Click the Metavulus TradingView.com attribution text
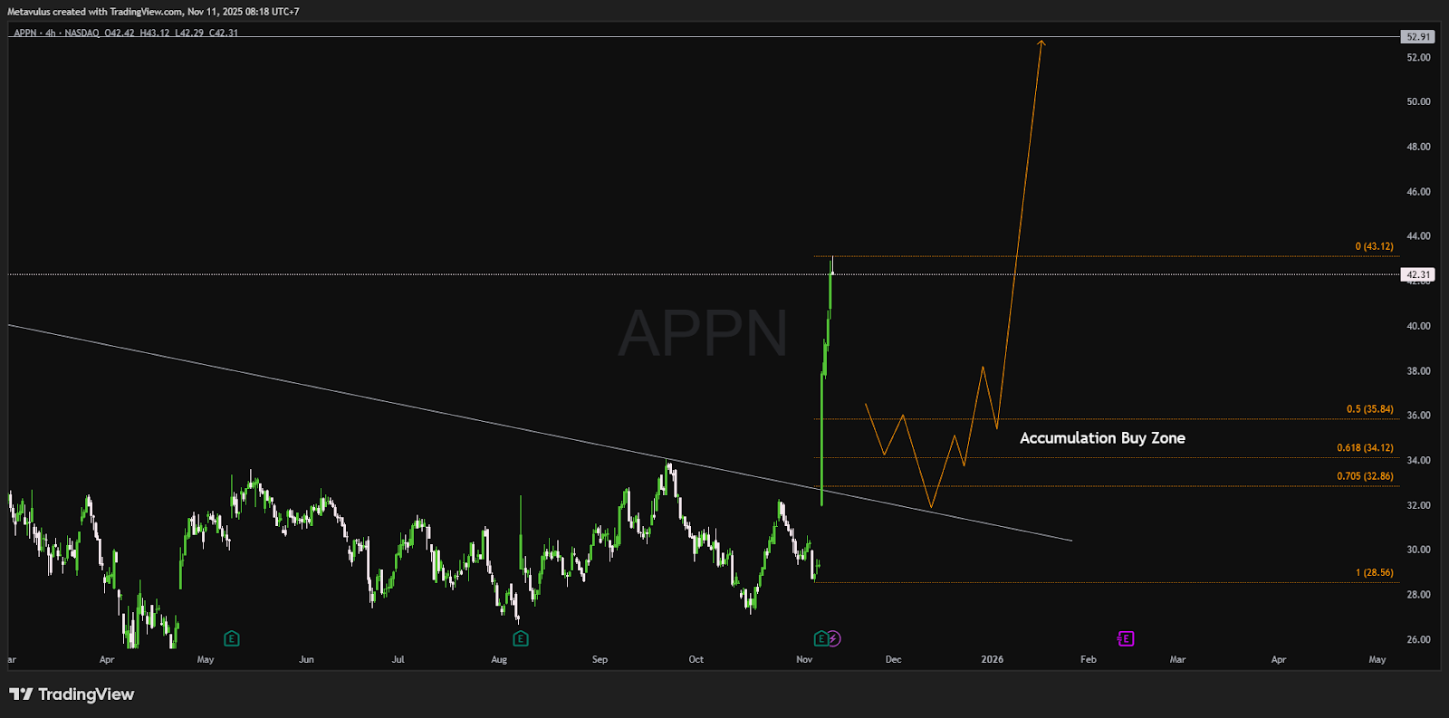The image size is (1449, 718). pos(153,12)
